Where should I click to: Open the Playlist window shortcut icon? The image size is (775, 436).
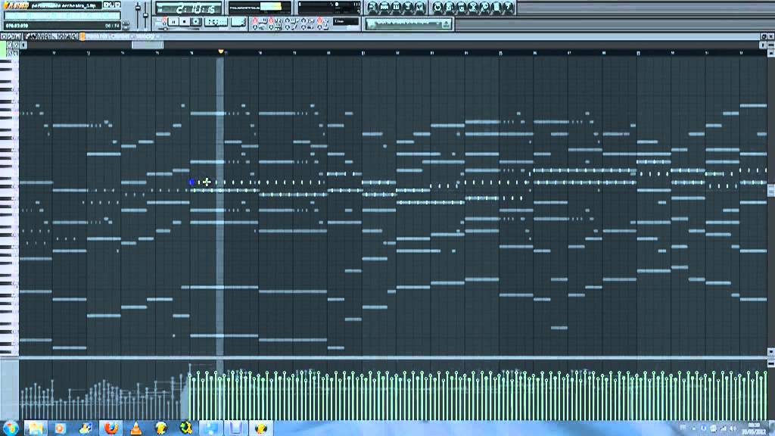(372, 8)
